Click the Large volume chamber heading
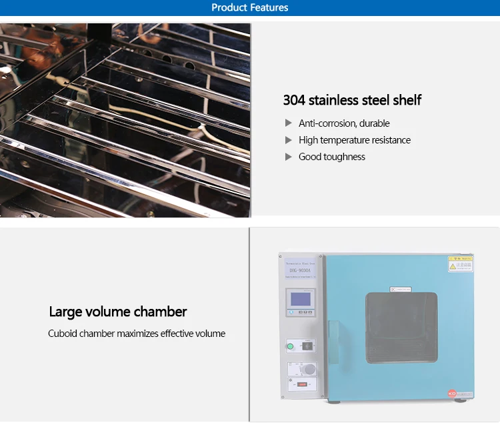500x423 pixels. 118,312
